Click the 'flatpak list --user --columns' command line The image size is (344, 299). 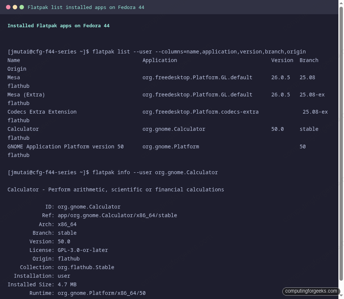click(199, 52)
